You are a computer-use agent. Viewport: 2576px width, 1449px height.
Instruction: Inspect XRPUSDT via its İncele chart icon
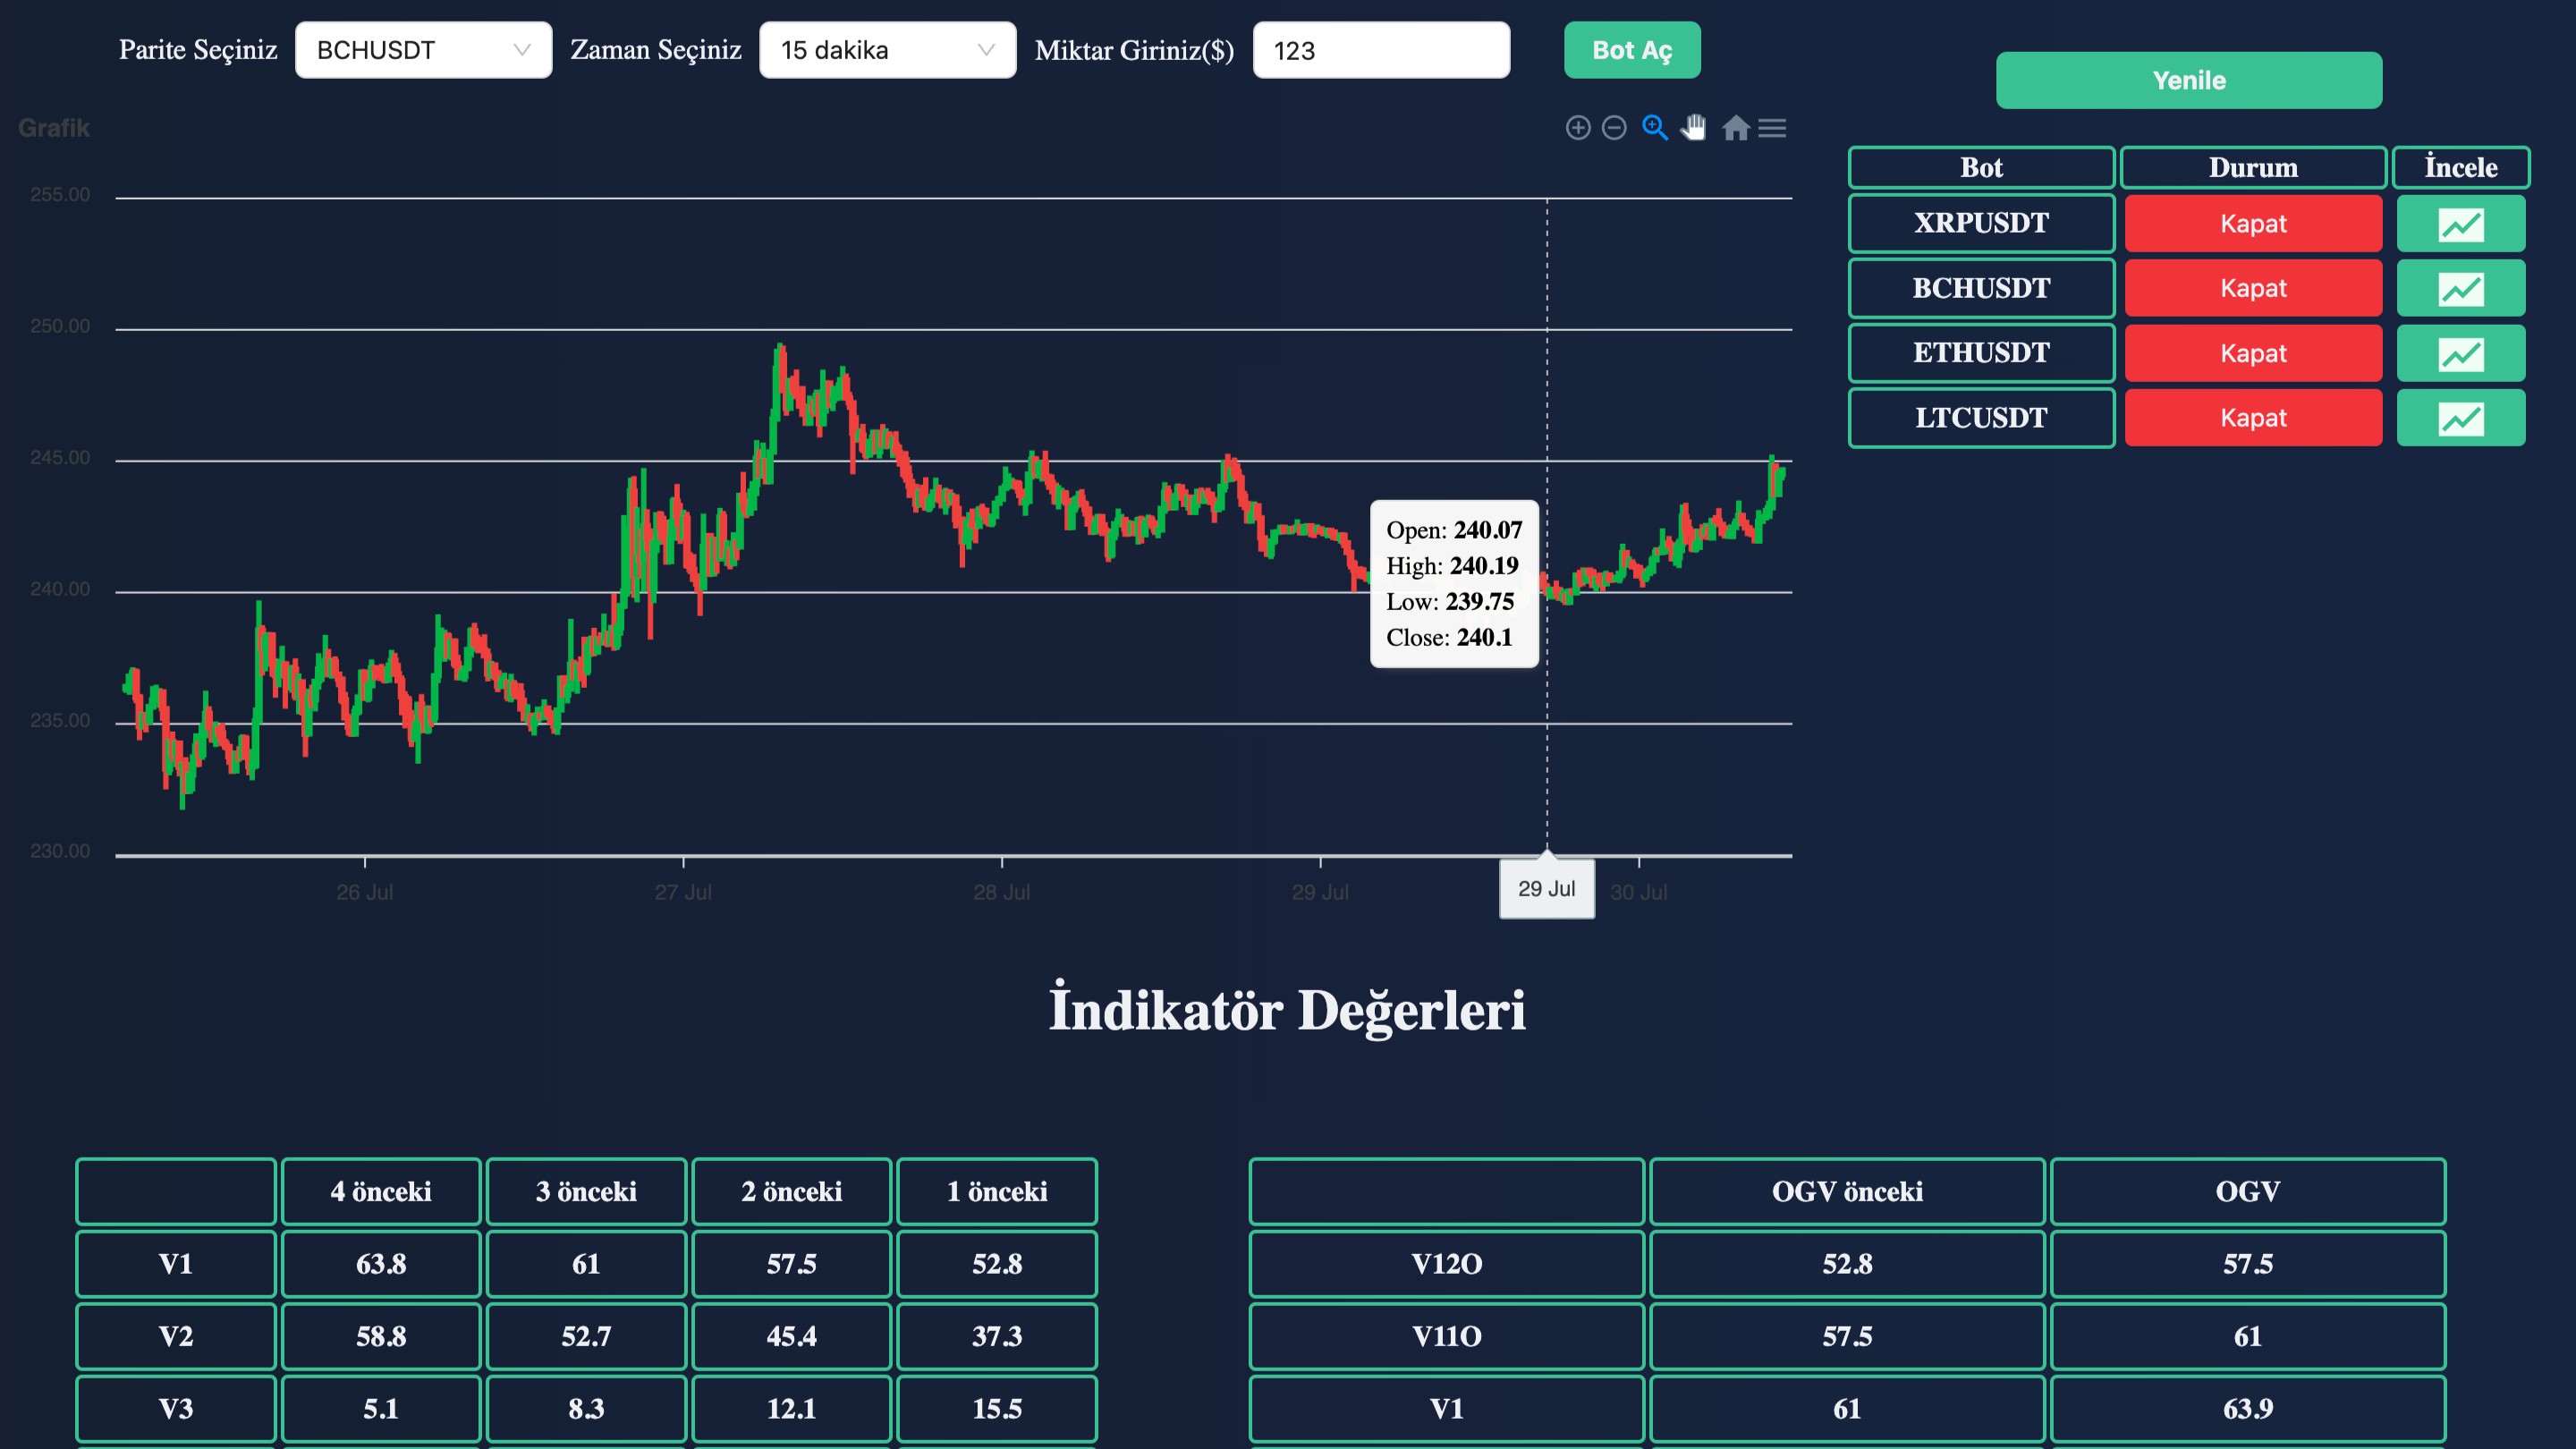[2461, 223]
